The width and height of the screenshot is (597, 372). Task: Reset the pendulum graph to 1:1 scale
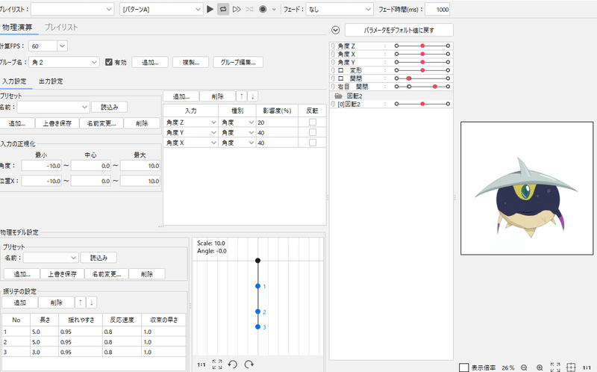click(201, 365)
